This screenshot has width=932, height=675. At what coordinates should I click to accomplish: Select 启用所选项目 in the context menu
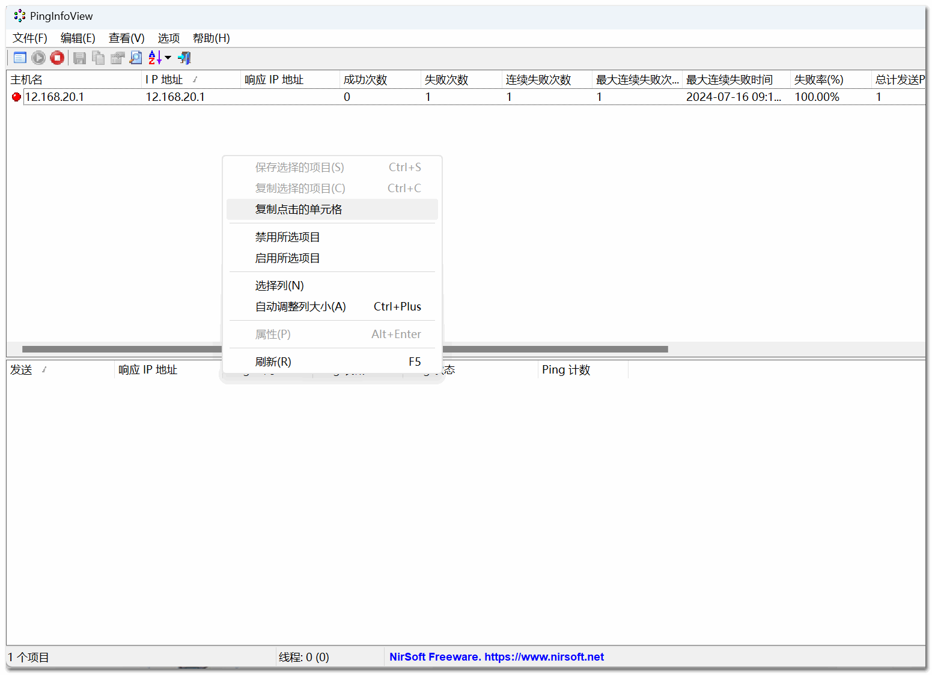tap(287, 258)
